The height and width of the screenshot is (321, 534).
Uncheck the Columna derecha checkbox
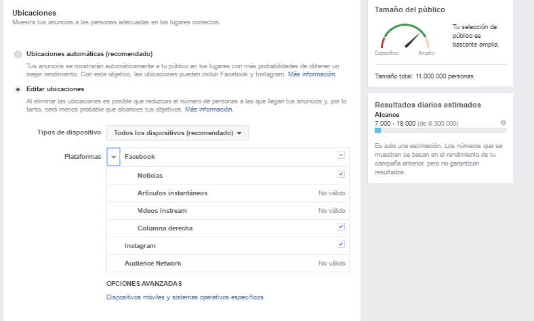[x=341, y=226]
